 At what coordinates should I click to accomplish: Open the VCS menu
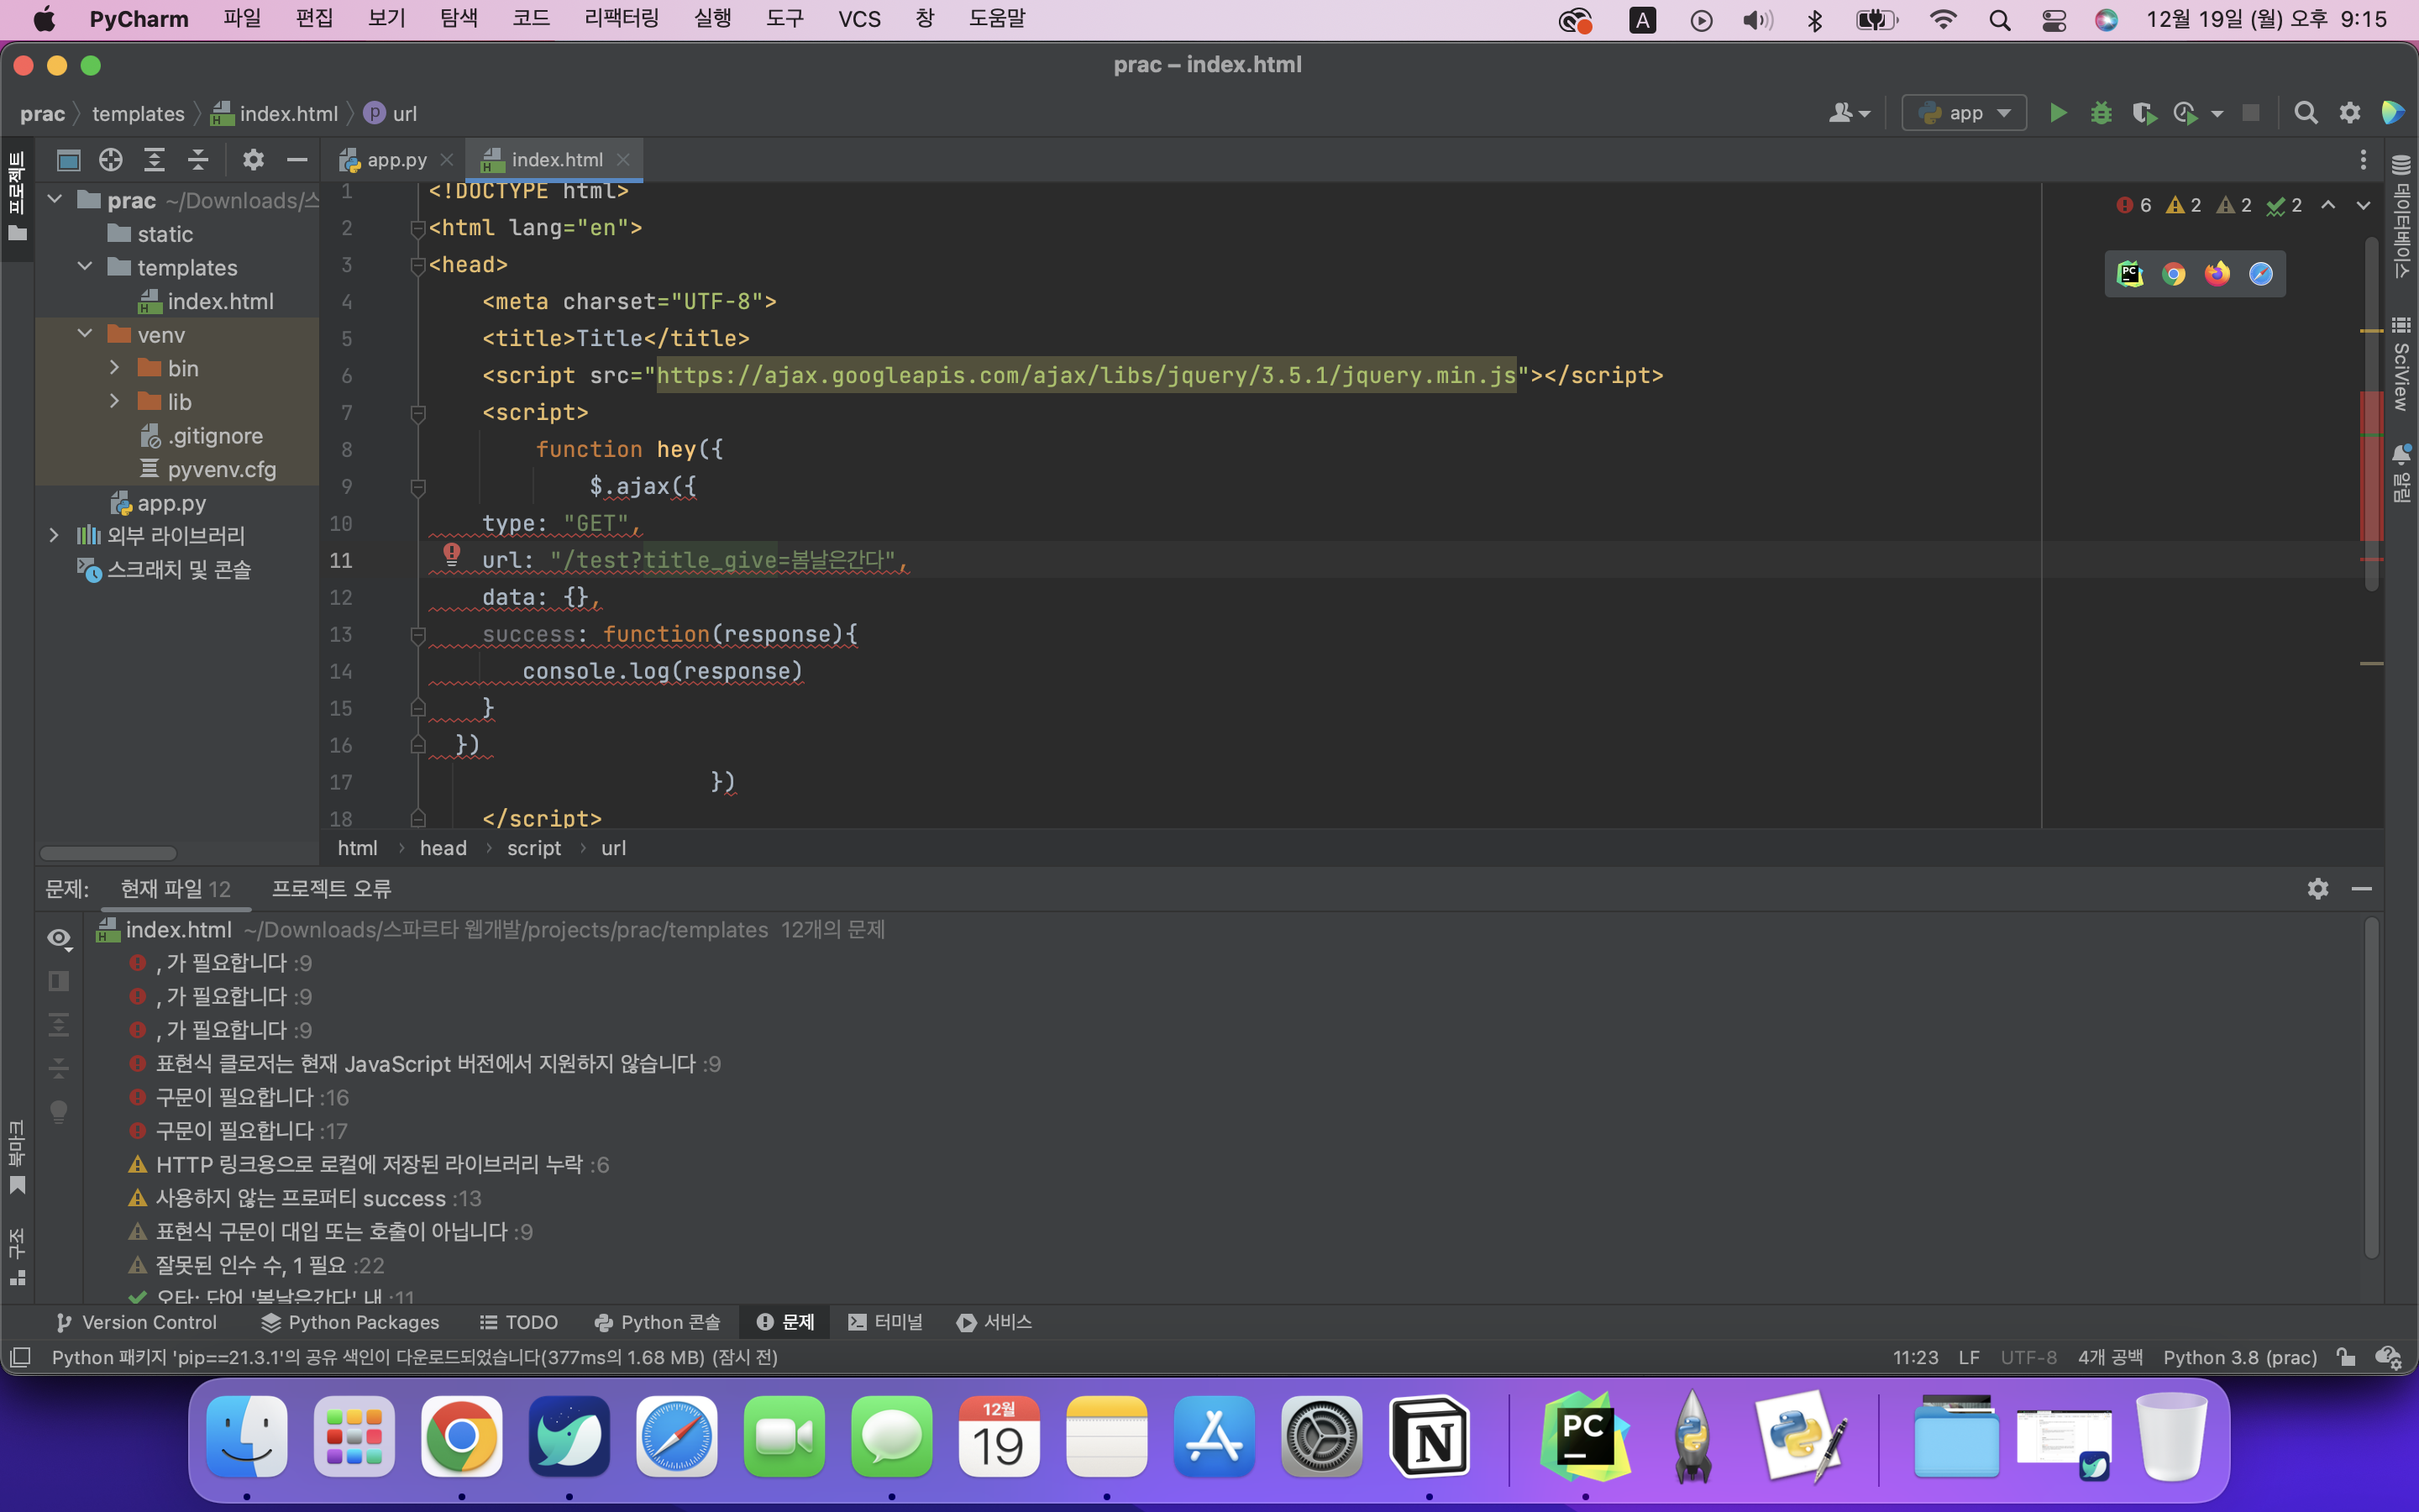click(858, 19)
